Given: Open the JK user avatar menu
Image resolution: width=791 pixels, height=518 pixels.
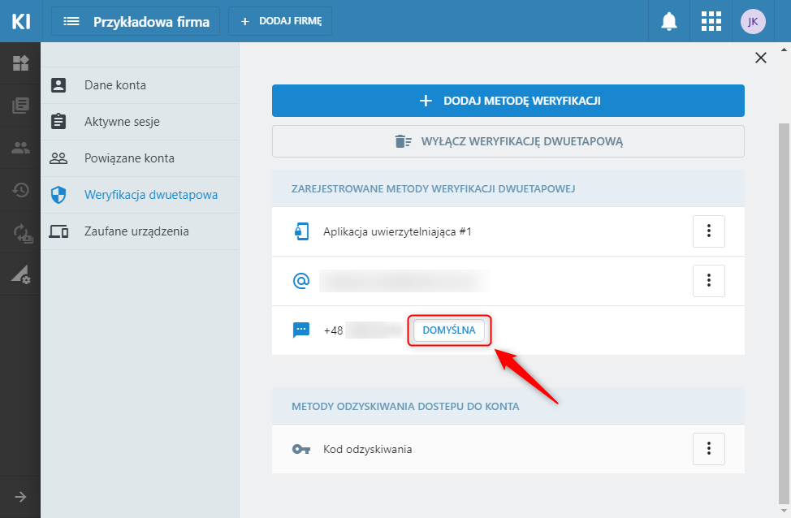Looking at the screenshot, I should pyautogui.click(x=753, y=21).
